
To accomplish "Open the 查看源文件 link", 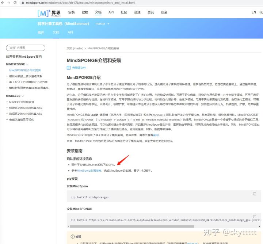I will click(x=79, y=68).
